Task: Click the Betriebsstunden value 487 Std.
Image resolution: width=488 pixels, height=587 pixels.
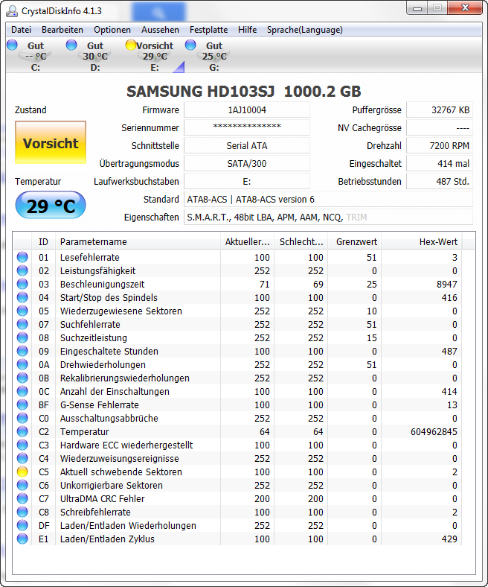Action: click(440, 182)
